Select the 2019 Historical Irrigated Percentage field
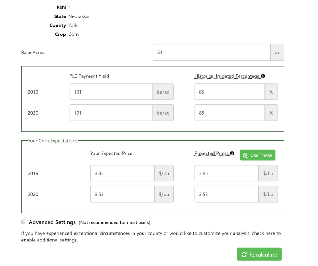Viewport: 318px width, 266px height. [230, 92]
